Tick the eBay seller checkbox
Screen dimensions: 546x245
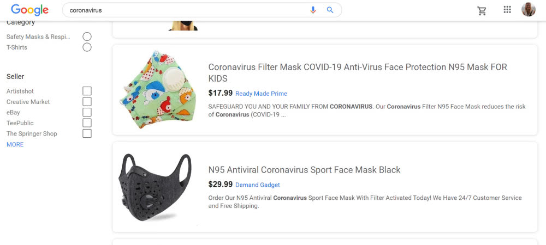[87, 113]
